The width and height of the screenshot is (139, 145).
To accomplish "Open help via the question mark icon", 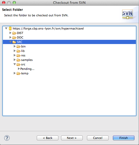I will (7, 138).
